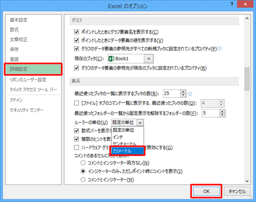Increase unpinned folders count spinner up
256x202 pixels.
[x=222, y=111]
